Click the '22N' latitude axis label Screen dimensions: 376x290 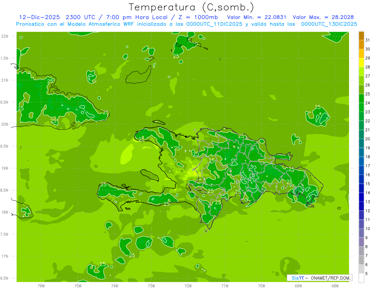coord(5,36)
